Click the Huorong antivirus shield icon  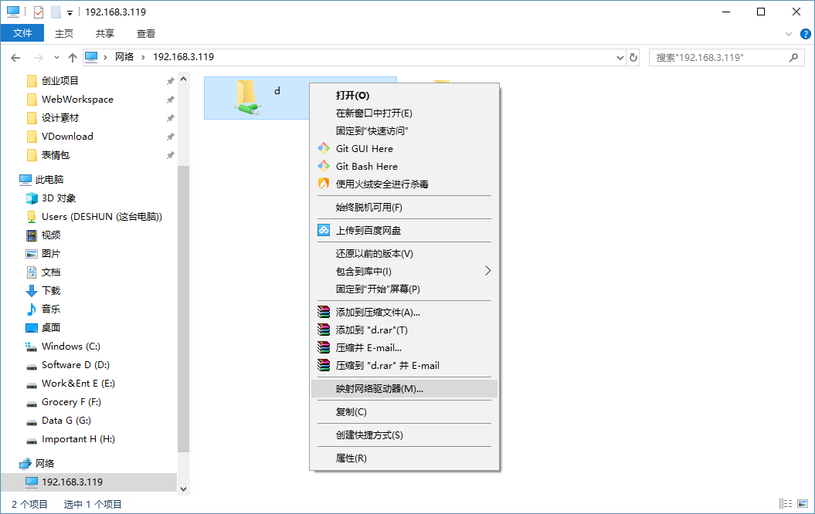click(x=324, y=184)
